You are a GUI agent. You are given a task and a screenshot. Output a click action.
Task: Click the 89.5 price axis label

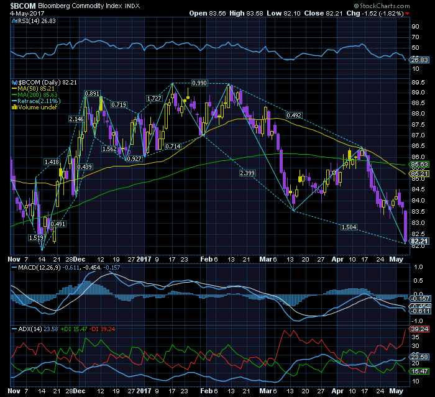(x=418, y=83)
